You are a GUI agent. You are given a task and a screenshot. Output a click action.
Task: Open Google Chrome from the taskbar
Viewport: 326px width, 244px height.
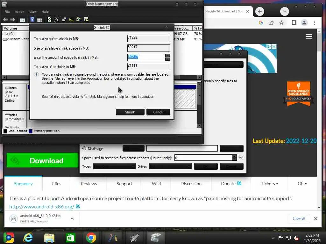click(91, 238)
